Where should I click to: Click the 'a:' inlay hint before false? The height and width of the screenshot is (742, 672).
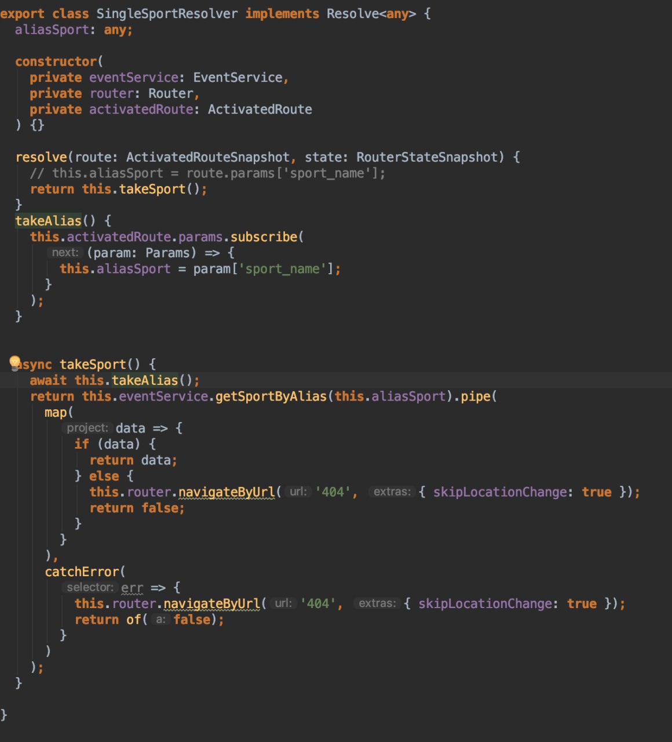point(160,620)
